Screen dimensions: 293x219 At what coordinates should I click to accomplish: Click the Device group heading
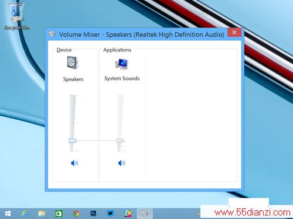tap(64, 50)
